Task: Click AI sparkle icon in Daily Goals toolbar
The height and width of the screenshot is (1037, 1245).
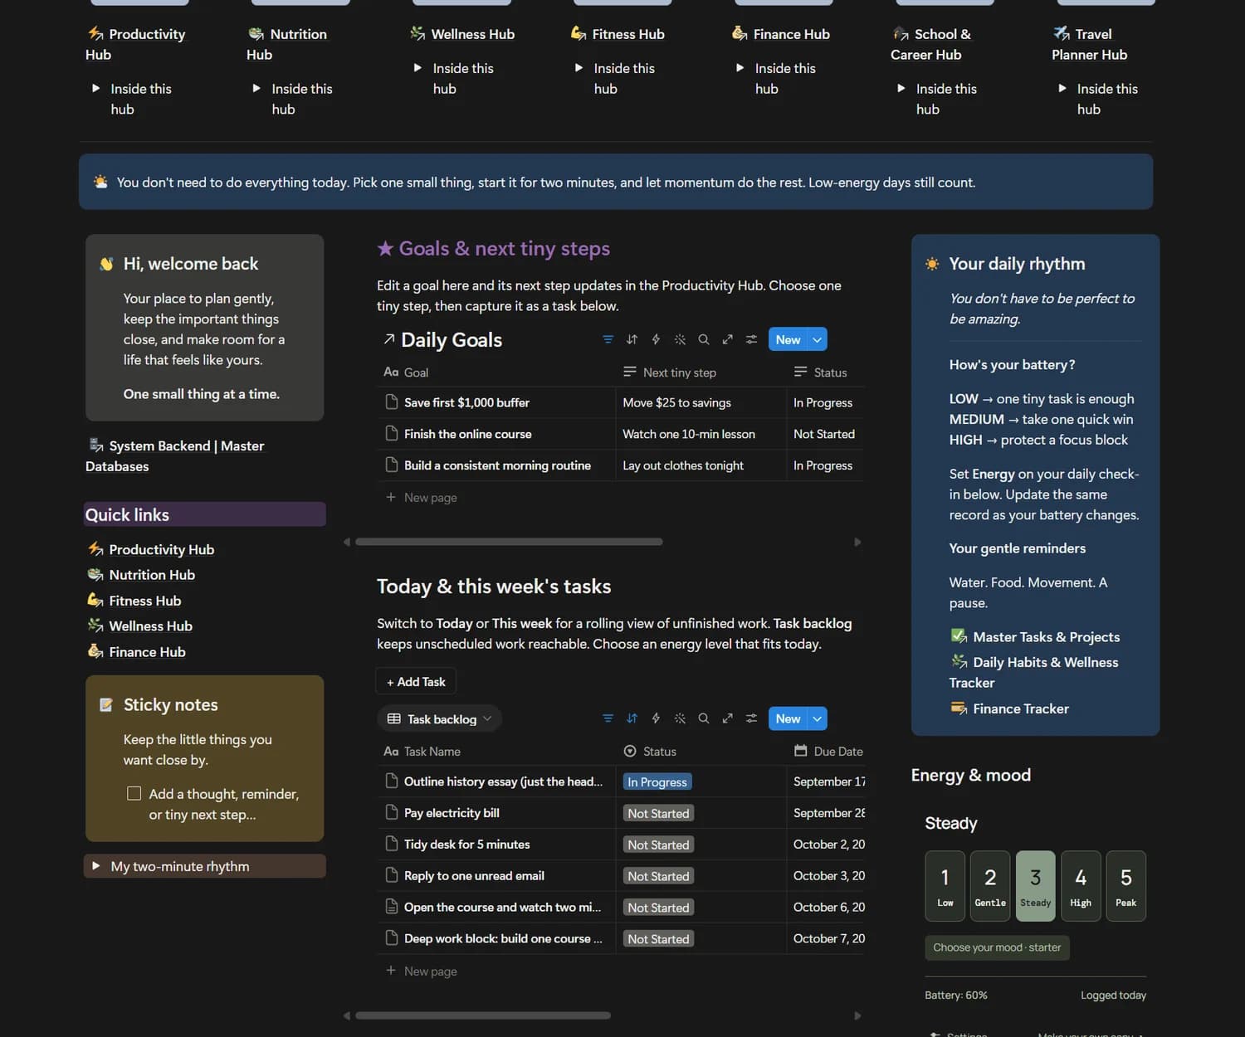Action: pos(680,339)
